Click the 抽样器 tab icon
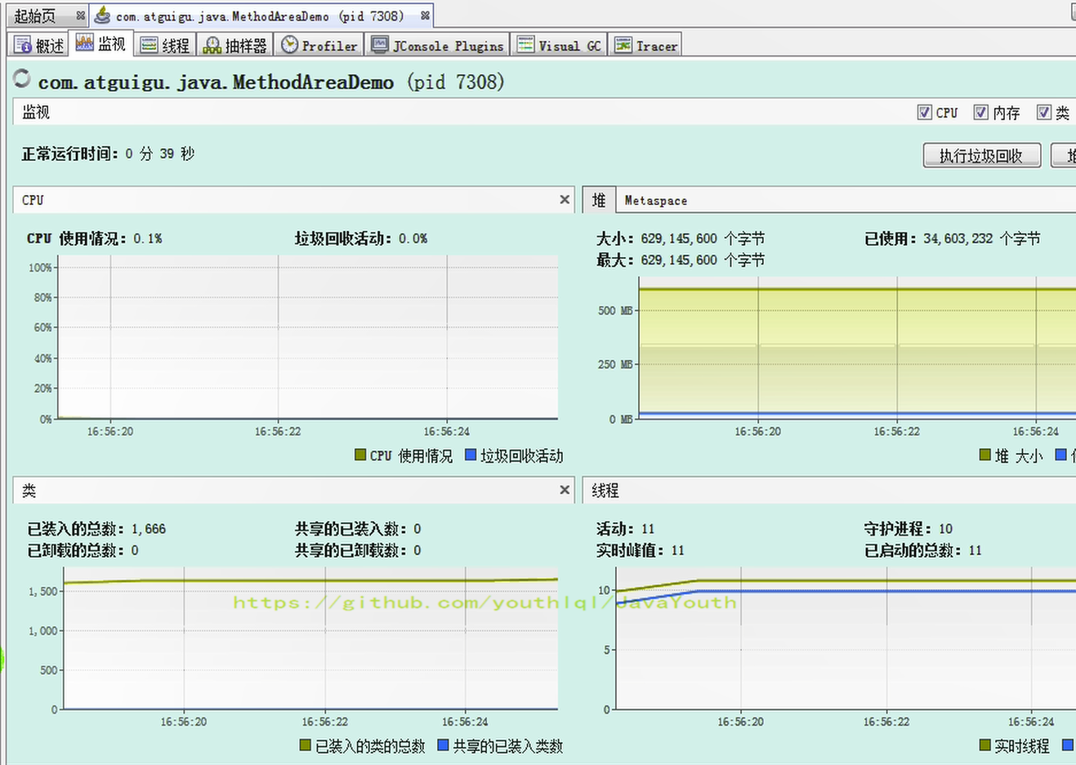Viewport: 1076px width, 765px height. pos(212,46)
